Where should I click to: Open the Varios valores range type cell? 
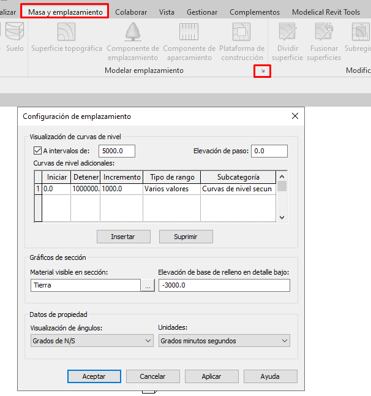(x=172, y=189)
